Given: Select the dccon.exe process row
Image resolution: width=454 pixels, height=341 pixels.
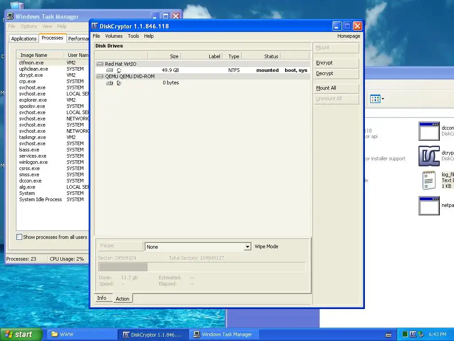Looking at the screenshot, I should pyautogui.click(x=53, y=181).
